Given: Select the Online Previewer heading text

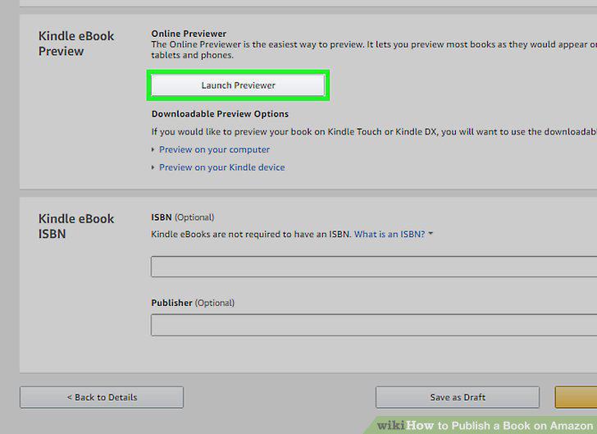Looking at the screenshot, I should [x=189, y=34].
